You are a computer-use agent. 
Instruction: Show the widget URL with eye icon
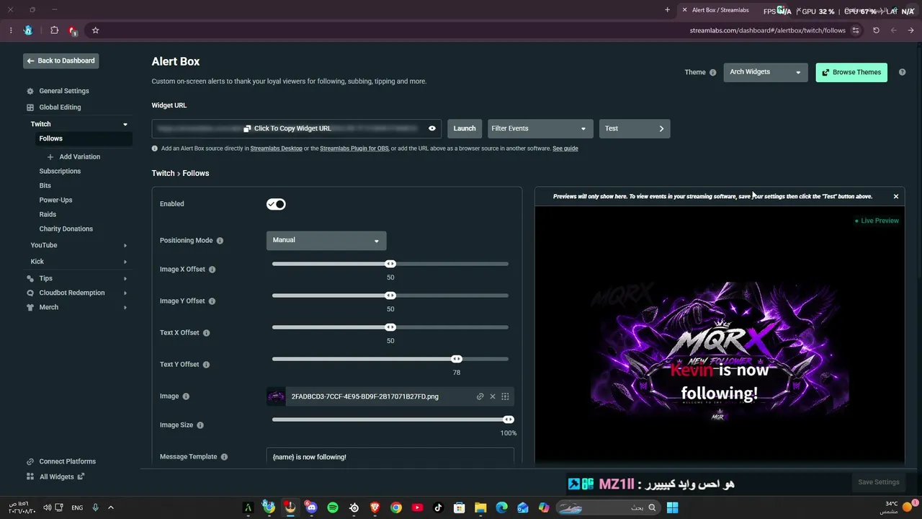click(432, 128)
